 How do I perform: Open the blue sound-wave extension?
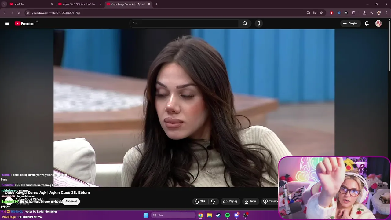click(x=339, y=13)
